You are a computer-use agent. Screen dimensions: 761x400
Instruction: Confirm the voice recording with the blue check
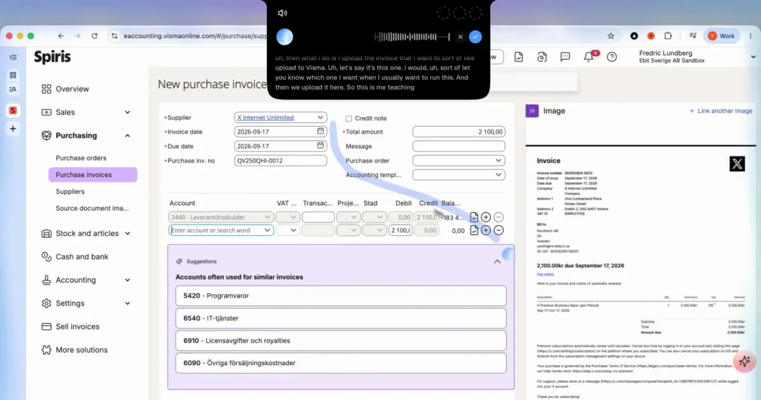pyautogui.click(x=475, y=37)
